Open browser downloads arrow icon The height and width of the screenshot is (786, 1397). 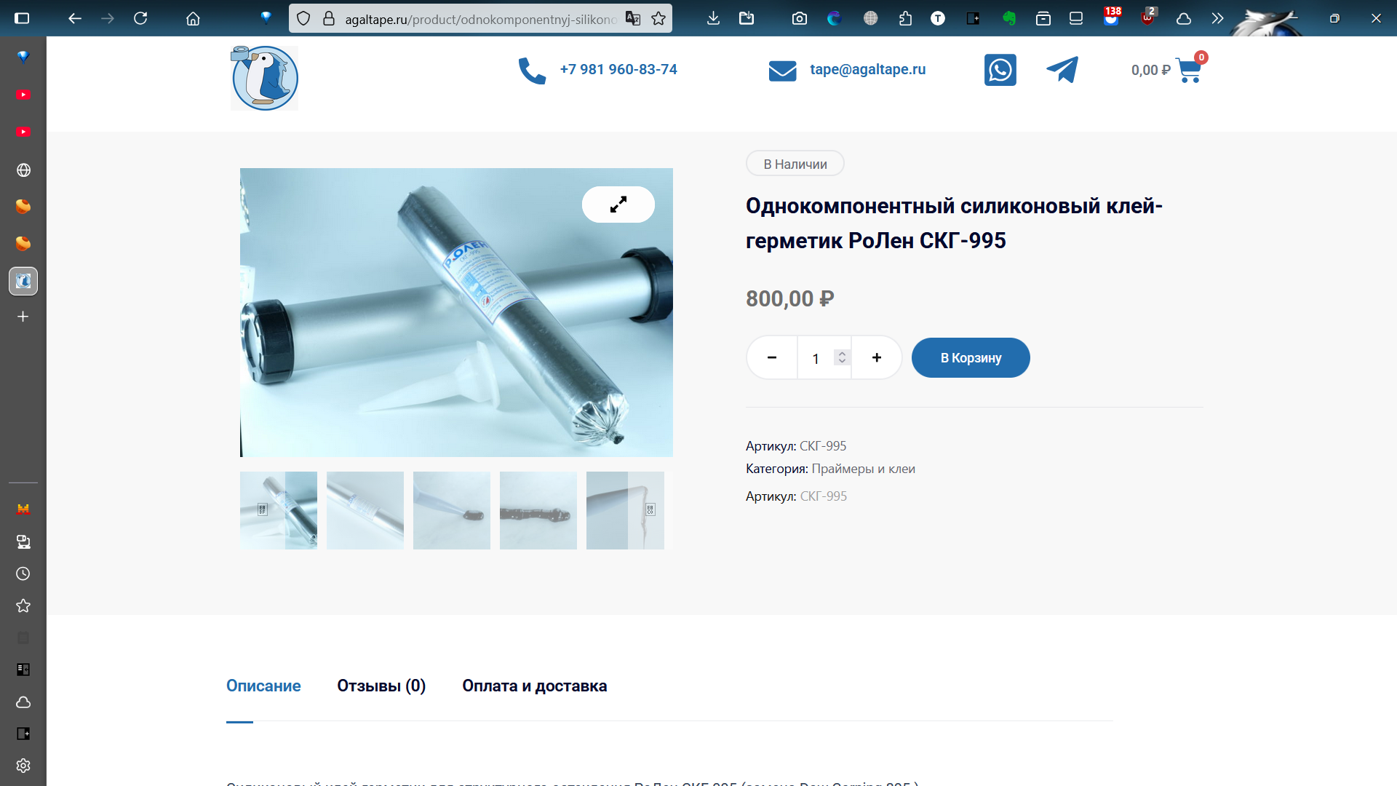click(713, 19)
